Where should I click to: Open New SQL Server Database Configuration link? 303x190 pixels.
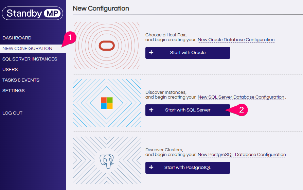coord(241,97)
